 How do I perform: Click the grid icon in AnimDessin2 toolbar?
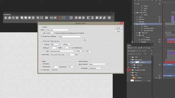tap(13, 18)
